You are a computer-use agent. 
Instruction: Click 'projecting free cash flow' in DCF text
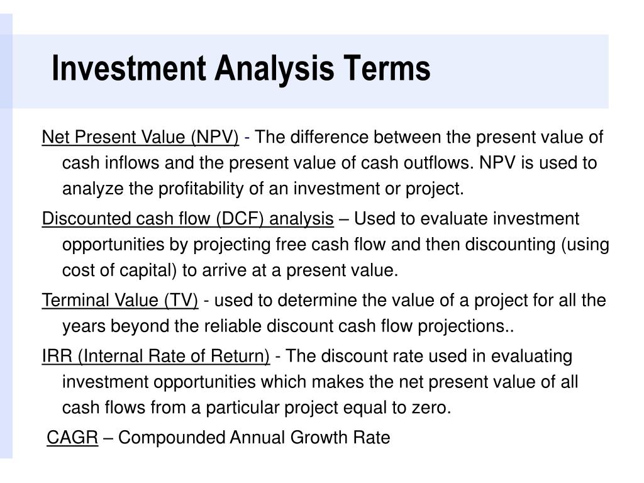pyautogui.click(x=289, y=245)
